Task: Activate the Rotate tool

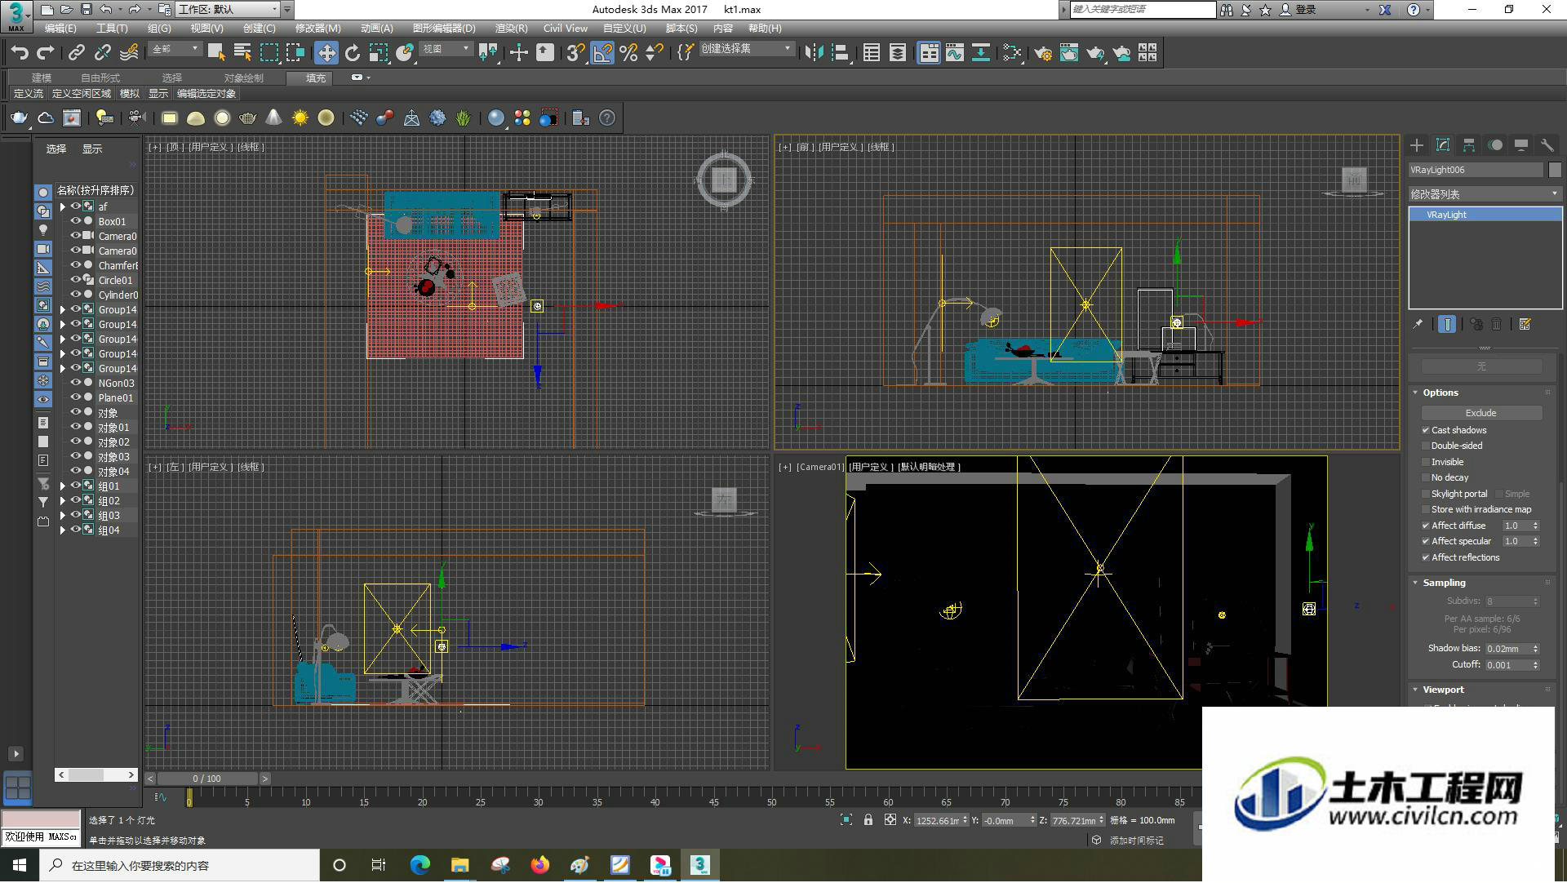Action: (x=353, y=53)
